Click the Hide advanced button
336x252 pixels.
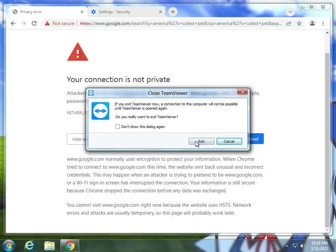point(77,139)
